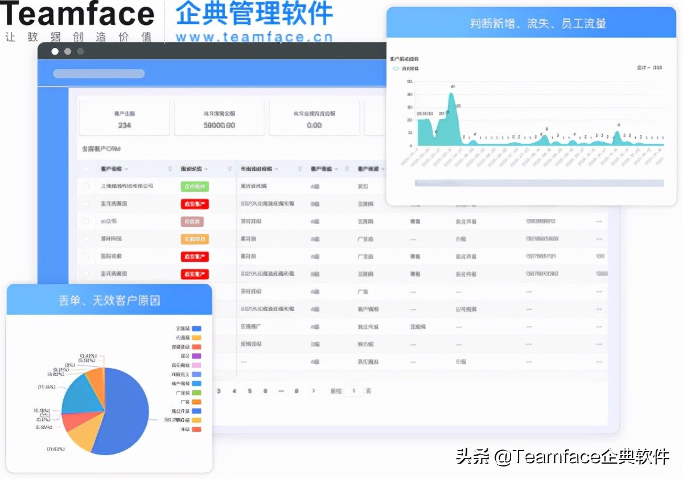The width and height of the screenshot is (683, 479).
Task: Open sort options on the customer channel column
Action: tap(382, 169)
